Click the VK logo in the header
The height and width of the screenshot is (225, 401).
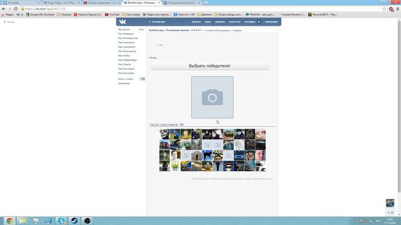pyautogui.click(x=123, y=22)
